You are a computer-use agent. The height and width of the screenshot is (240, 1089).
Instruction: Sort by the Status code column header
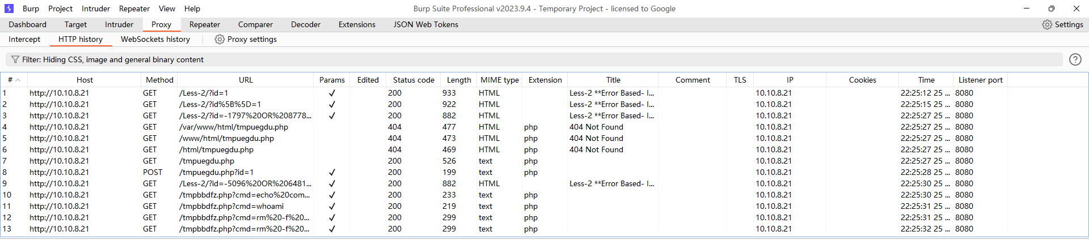point(413,80)
